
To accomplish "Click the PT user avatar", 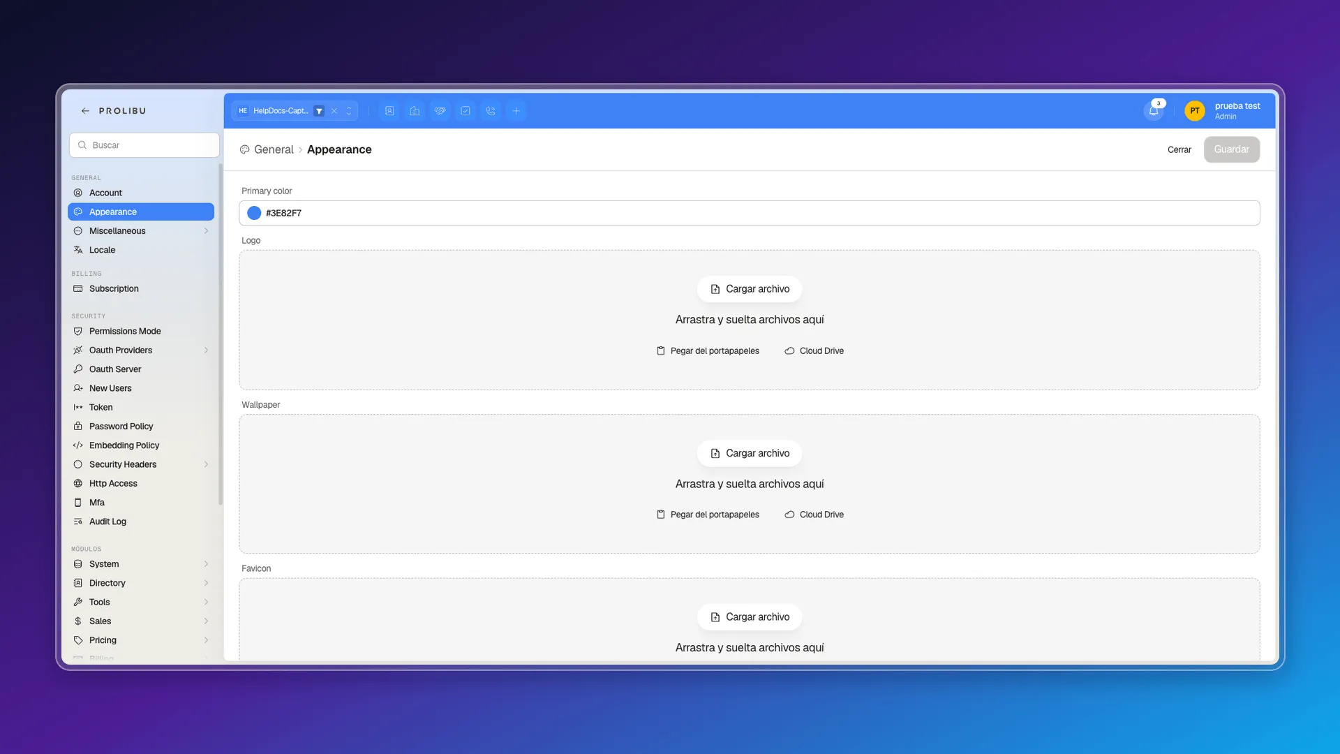I will coord(1194,111).
